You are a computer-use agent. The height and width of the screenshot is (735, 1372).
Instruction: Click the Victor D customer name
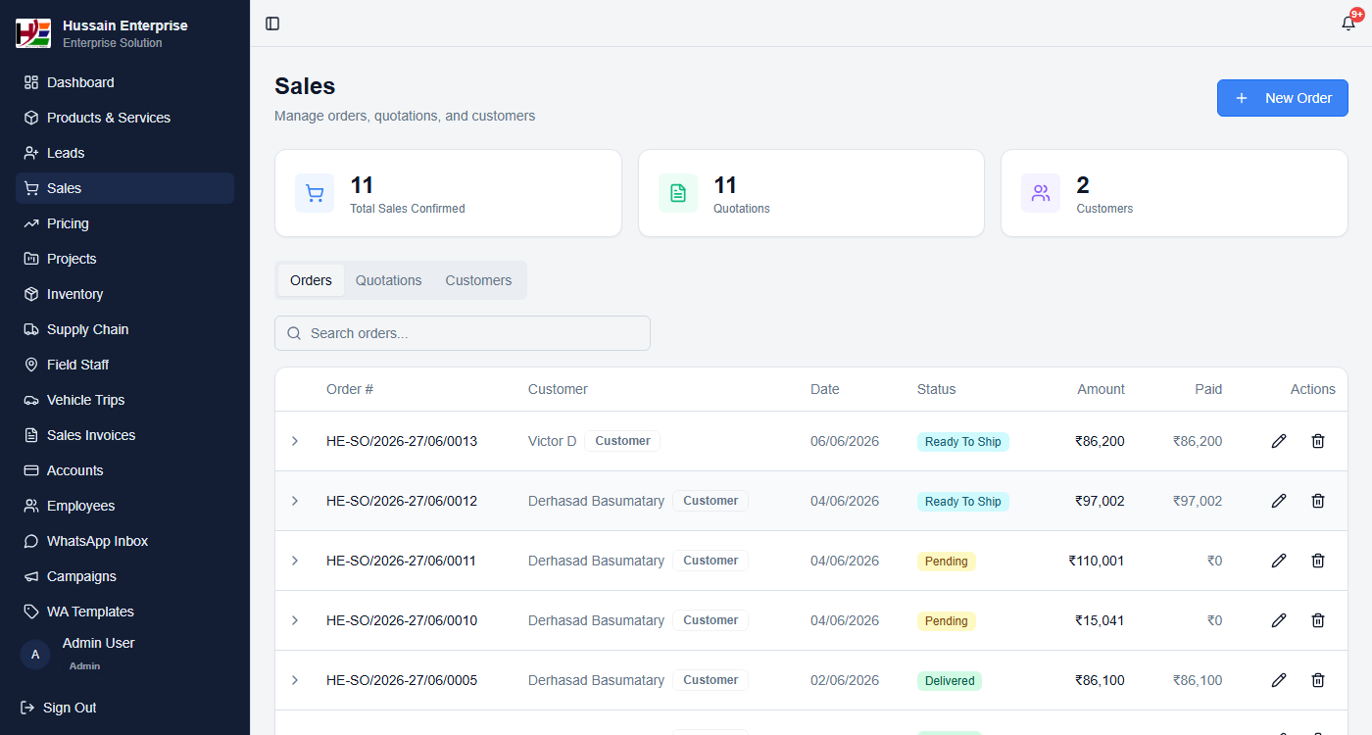click(553, 441)
